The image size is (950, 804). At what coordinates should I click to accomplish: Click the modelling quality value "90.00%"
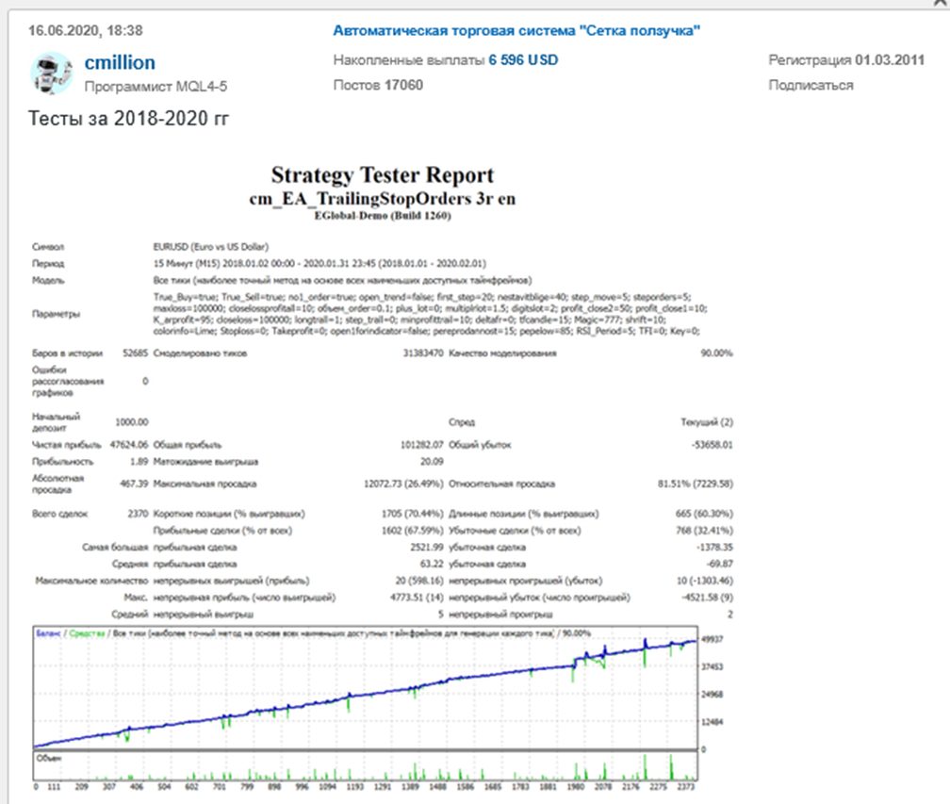click(x=716, y=353)
